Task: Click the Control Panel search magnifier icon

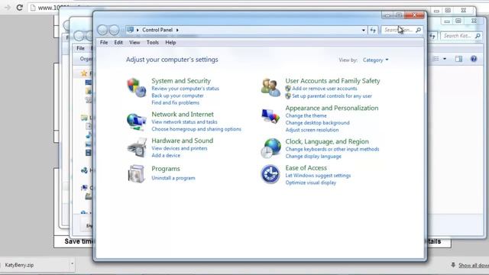Action: point(419,30)
